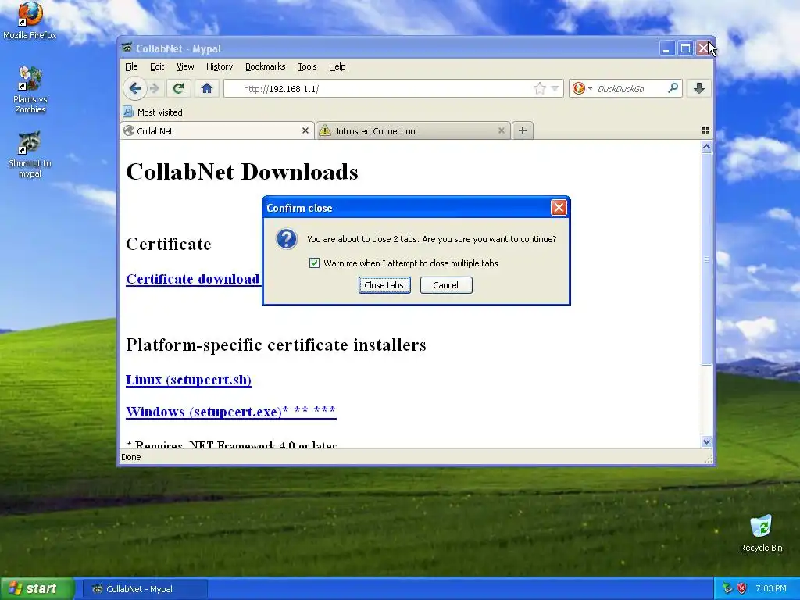
Task: Open the History menu
Action: (x=220, y=66)
